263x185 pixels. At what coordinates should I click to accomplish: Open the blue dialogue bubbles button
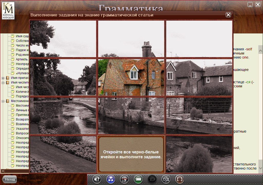111,179
